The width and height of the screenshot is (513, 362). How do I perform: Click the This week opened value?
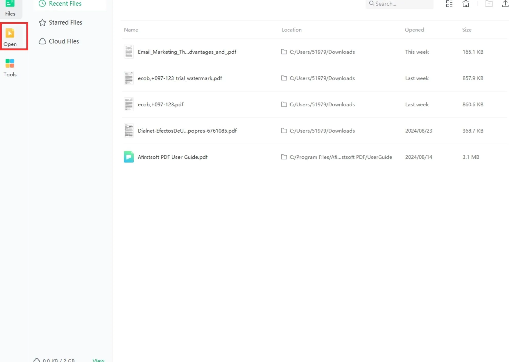point(417,52)
